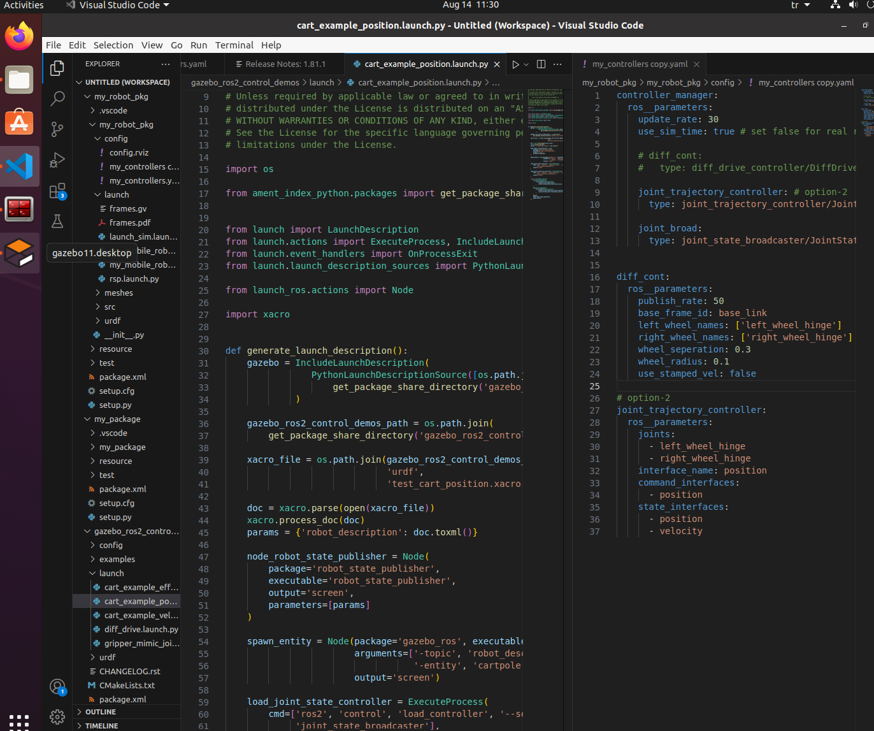The width and height of the screenshot is (874, 731).
Task: Open the Edit menu
Action: pyautogui.click(x=77, y=45)
